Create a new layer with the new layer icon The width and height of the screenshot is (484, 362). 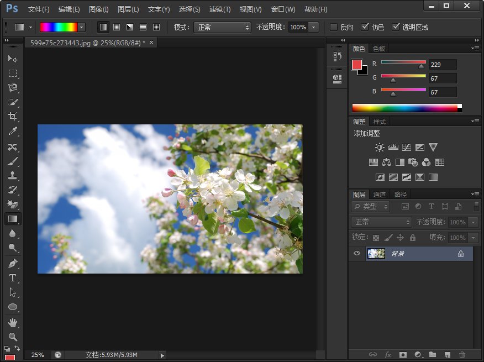click(448, 355)
